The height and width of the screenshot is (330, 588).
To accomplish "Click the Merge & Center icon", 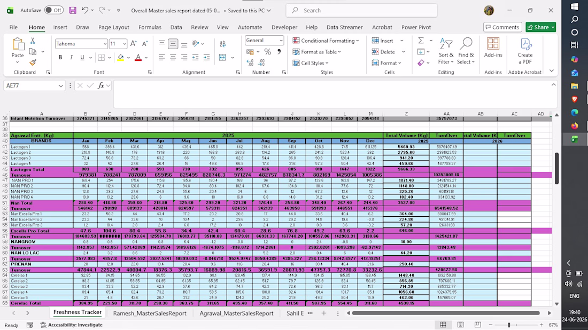I will [222, 57].
